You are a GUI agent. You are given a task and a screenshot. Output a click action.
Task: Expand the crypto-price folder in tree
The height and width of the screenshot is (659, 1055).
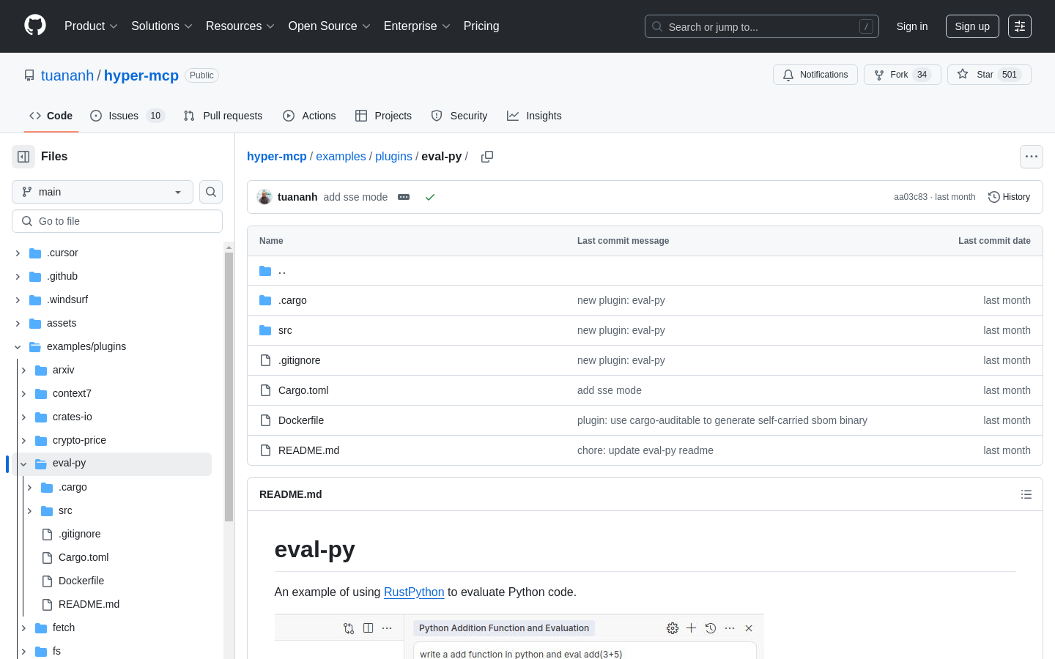[23, 441]
